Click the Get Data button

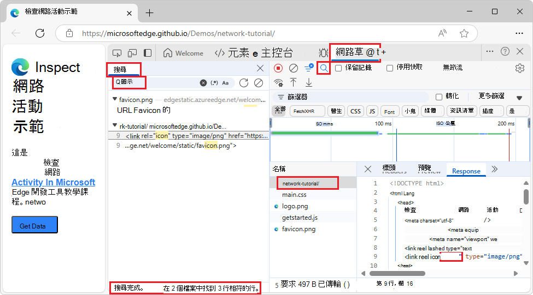click(34, 225)
